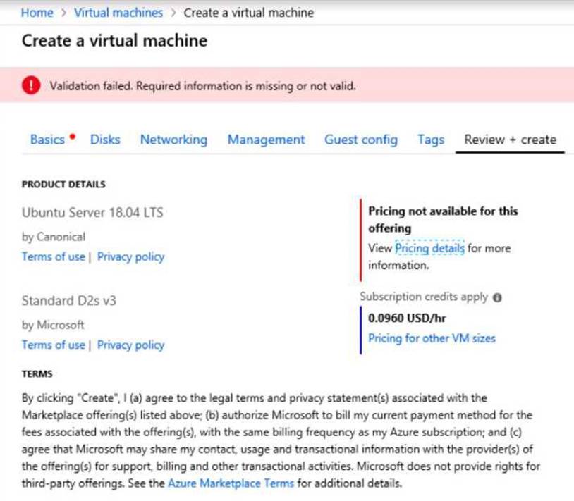Image resolution: width=574 pixels, height=501 pixels.
Task: Click the TERMS heading
Action: 37,373
